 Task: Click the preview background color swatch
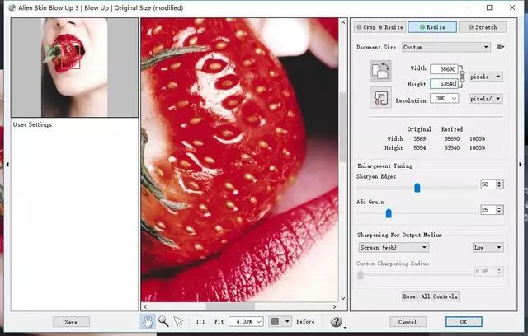pyautogui.click(x=275, y=321)
